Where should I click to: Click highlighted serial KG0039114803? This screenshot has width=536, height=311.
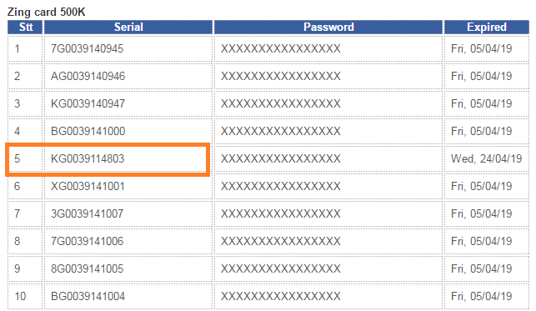pyautogui.click(x=88, y=158)
